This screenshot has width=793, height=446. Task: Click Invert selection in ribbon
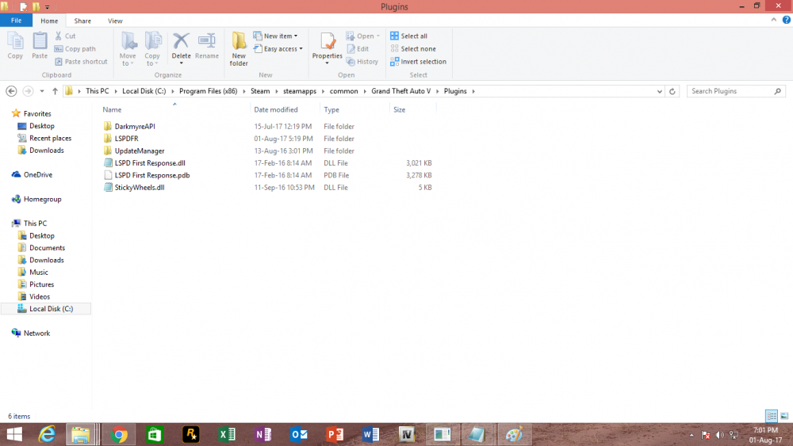418,62
